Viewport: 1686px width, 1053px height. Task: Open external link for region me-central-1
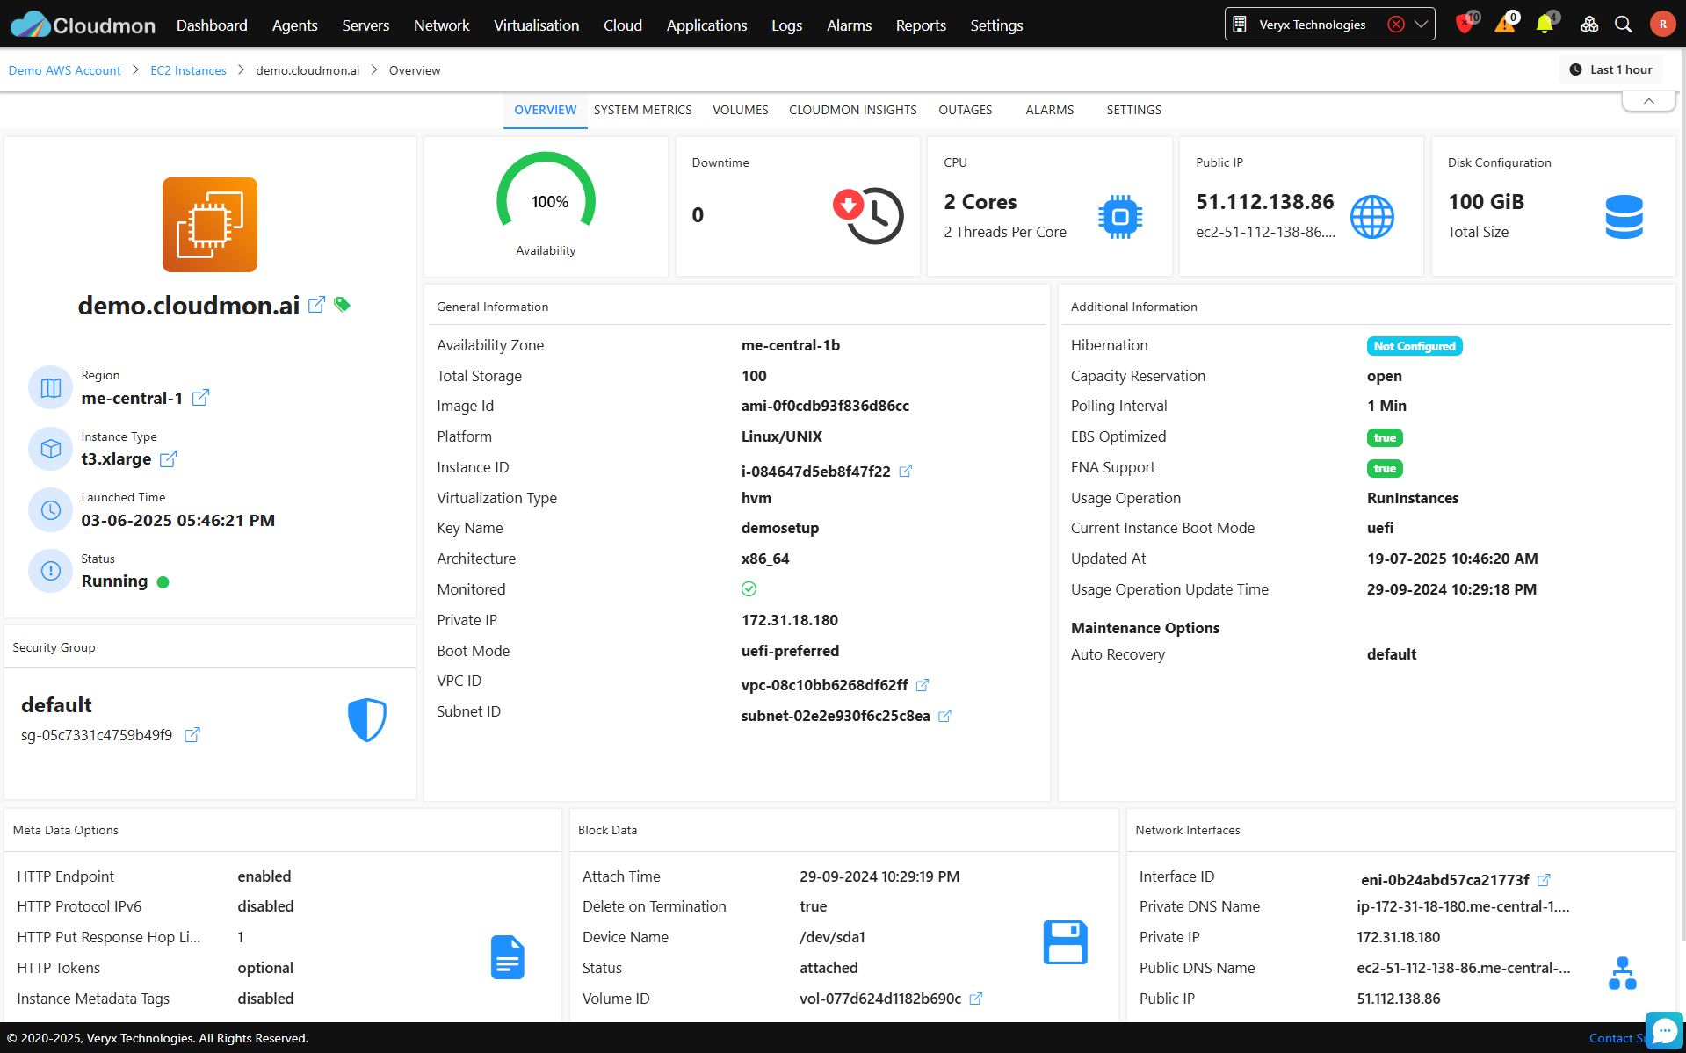200,398
